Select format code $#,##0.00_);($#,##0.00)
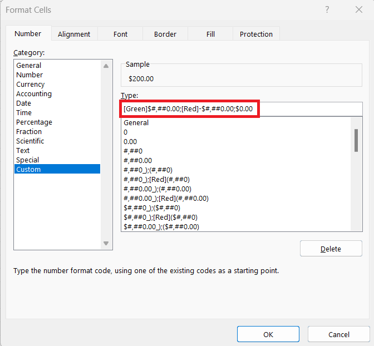The height and width of the screenshot is (346, 374). tap(236, 226)
